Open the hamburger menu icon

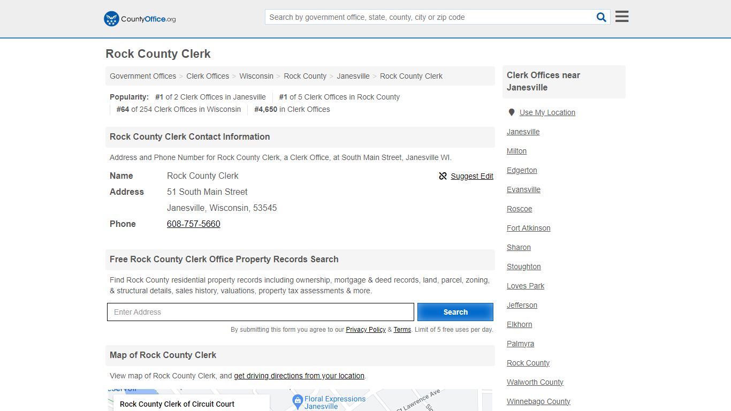pos(622,17)
